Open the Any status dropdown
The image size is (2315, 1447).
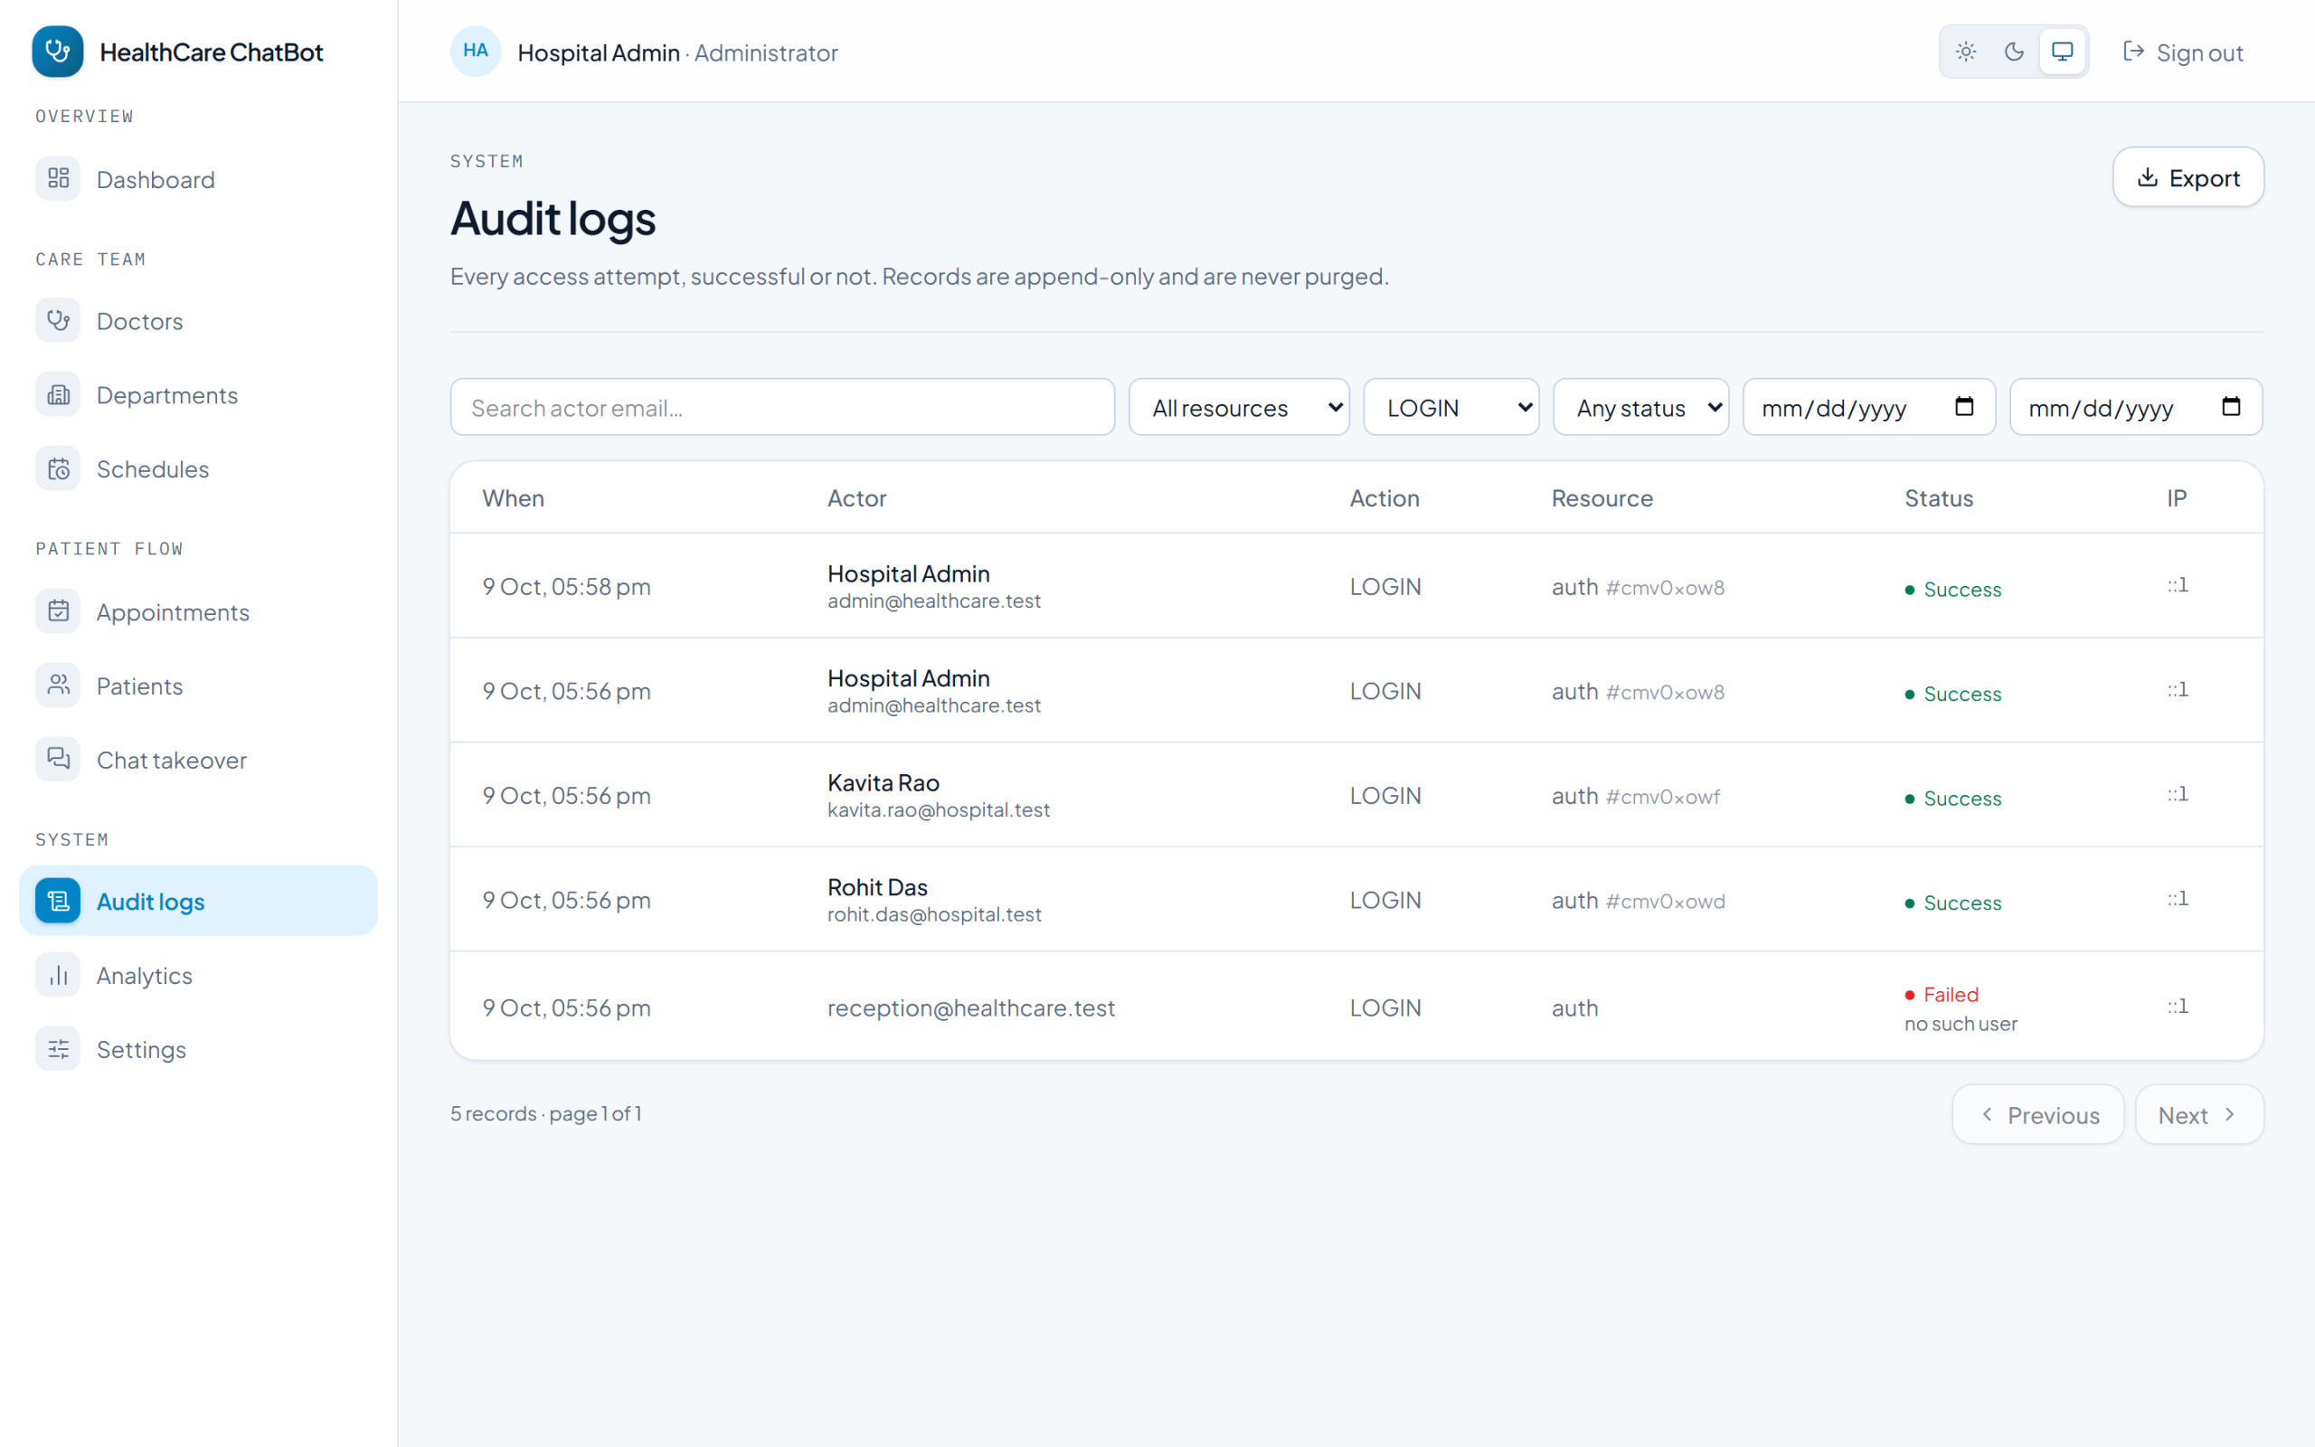pos(1640,408)
